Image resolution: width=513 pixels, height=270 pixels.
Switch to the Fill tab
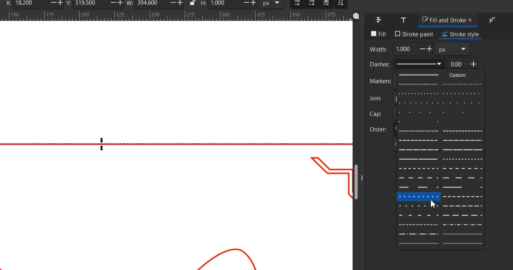click(x=378, y=34)
